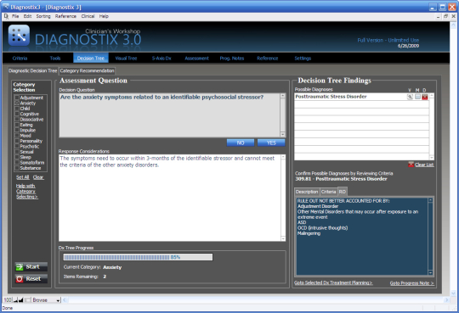
Task: Click the Diagnostix3 title bar app icon
Action: pos(6,7)
